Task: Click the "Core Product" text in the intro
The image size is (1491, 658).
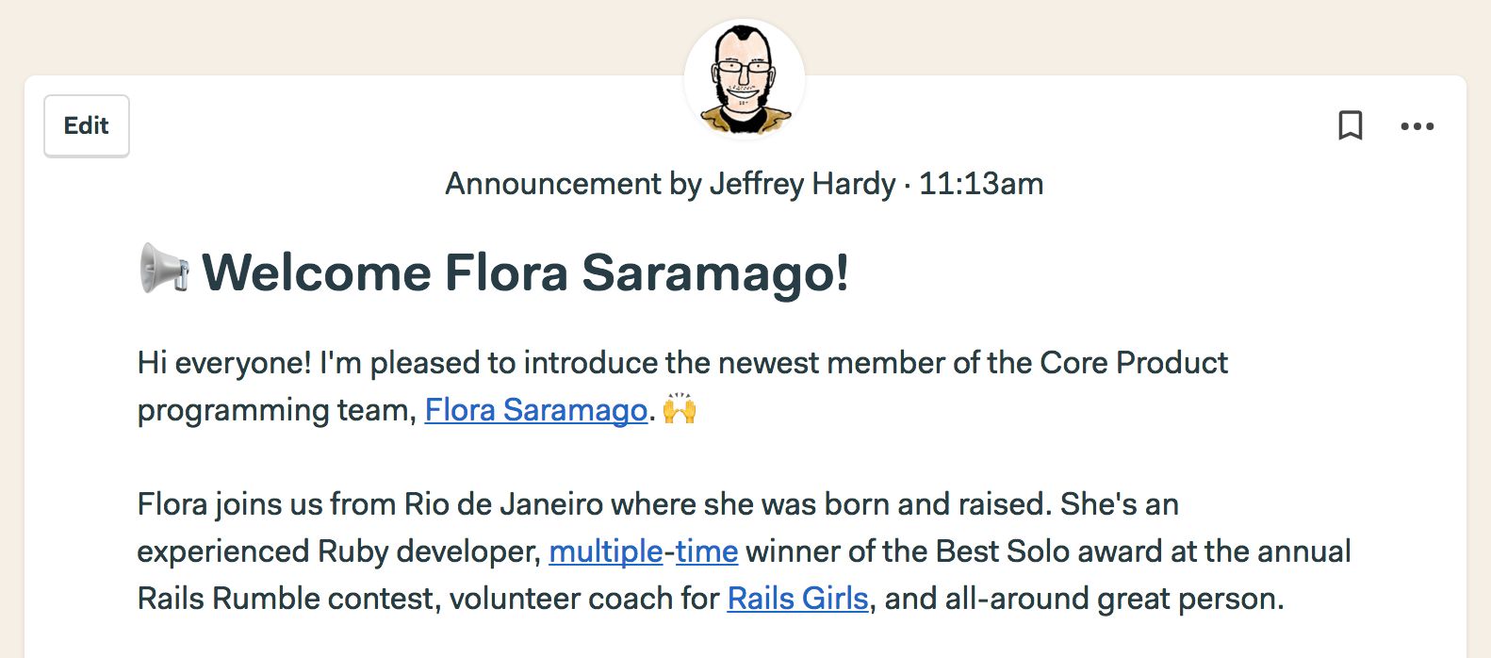Action: point(1134,363)
